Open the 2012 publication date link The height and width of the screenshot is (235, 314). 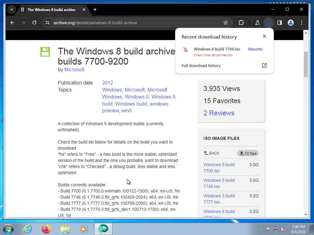point(108,83)
